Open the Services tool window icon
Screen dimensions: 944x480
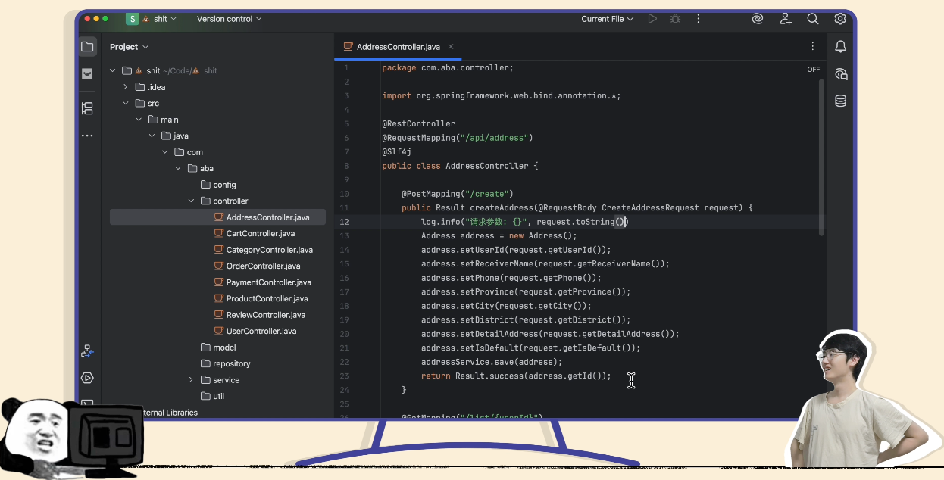coord(87,378)
